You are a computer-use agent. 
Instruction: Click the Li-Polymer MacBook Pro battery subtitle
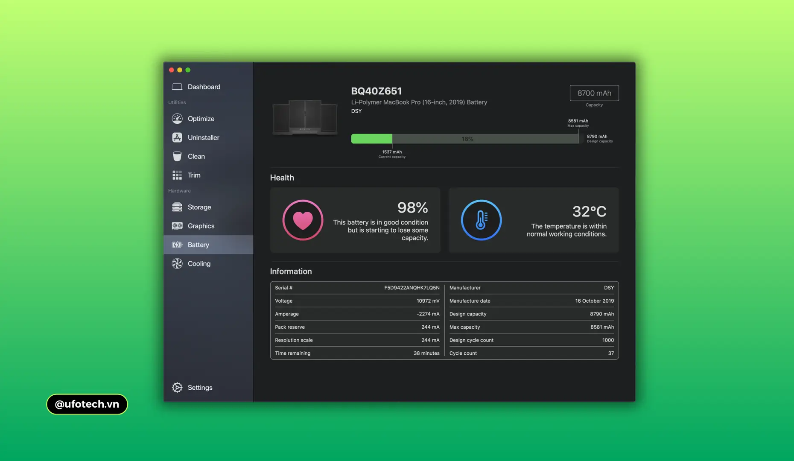point(419,102)
